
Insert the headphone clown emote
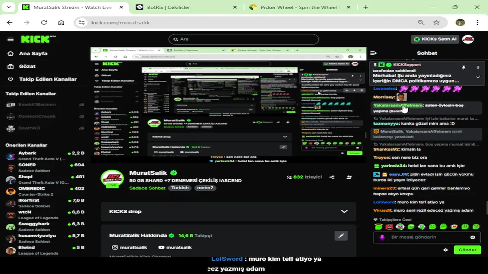[400, 227]
